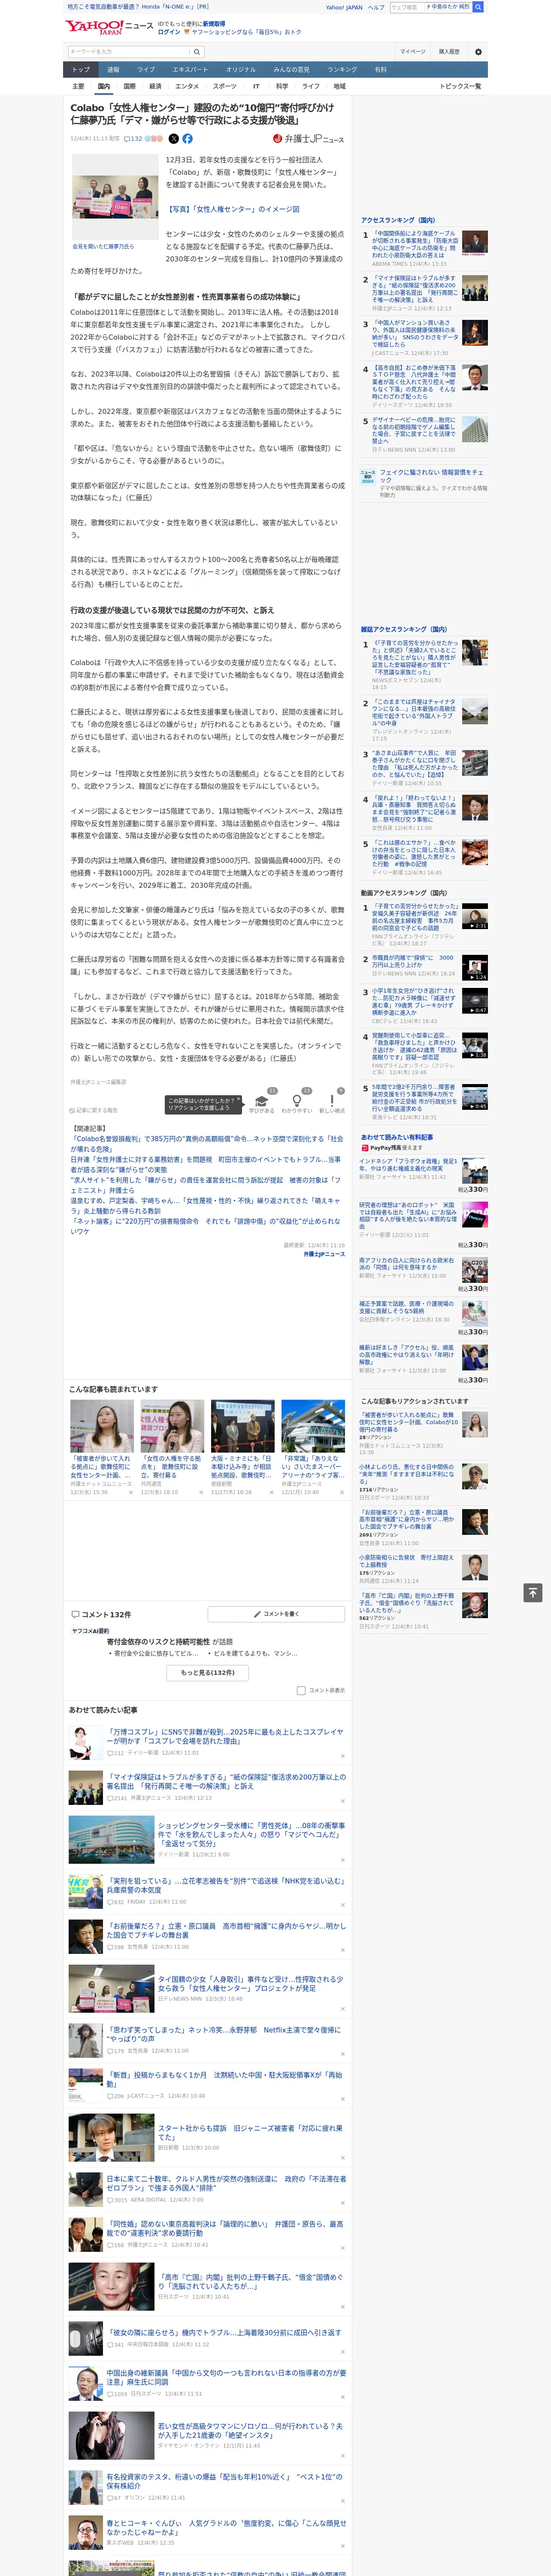Select the スポーツ category

click(225, 86)
